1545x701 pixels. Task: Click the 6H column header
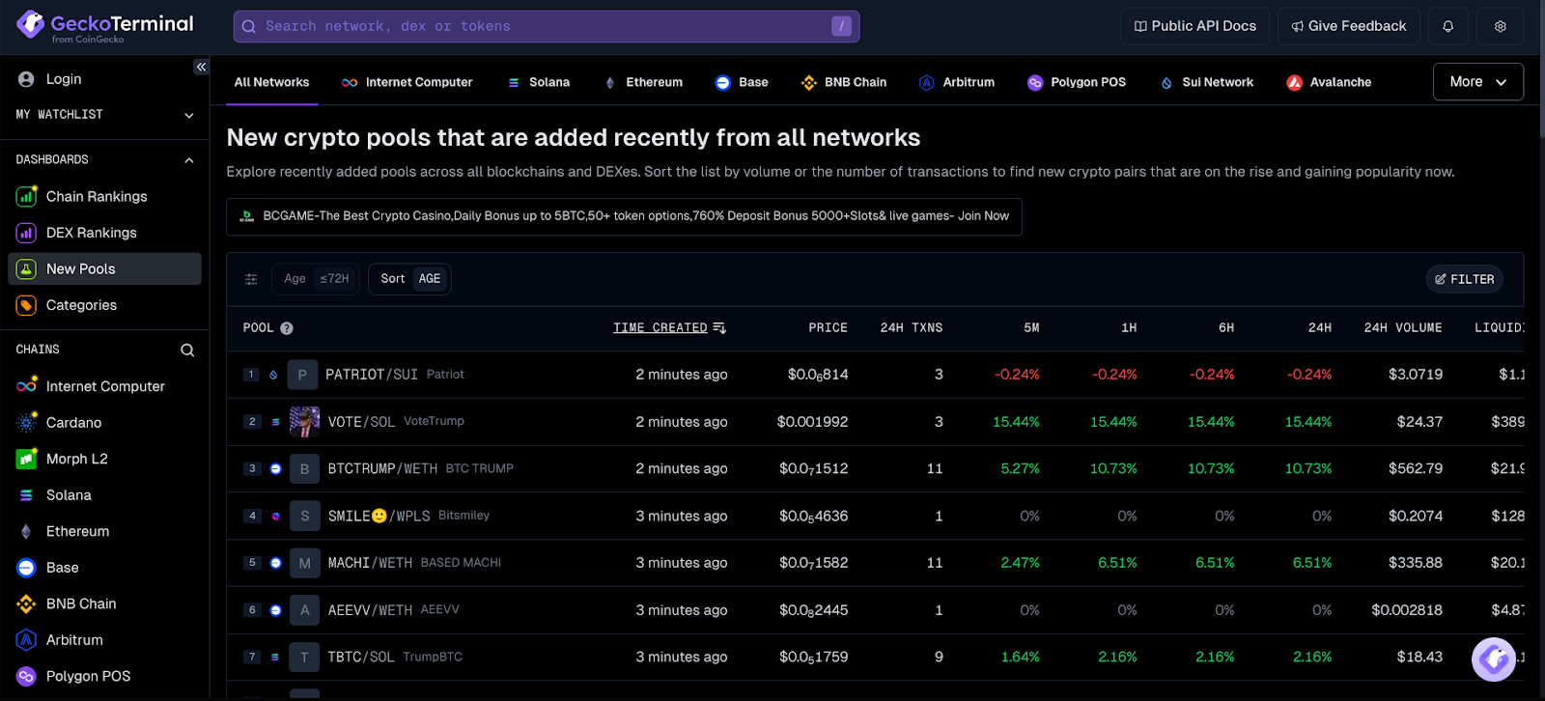coord(1226,328)
